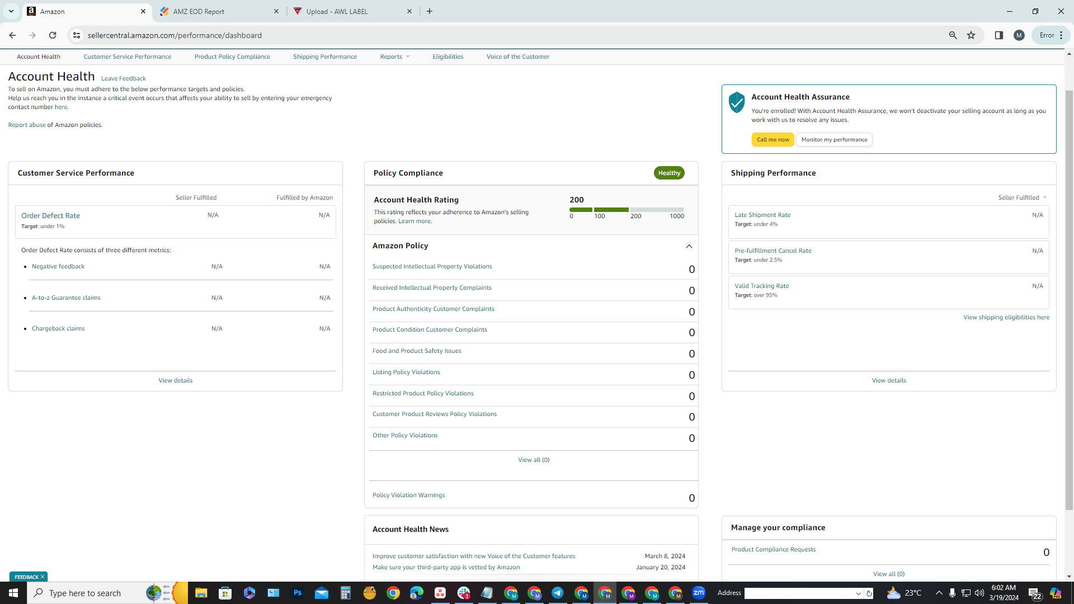Screen dimensions: 1074x604
Task: Open the Customer Service Performance menu item
Action: [128, 56]
